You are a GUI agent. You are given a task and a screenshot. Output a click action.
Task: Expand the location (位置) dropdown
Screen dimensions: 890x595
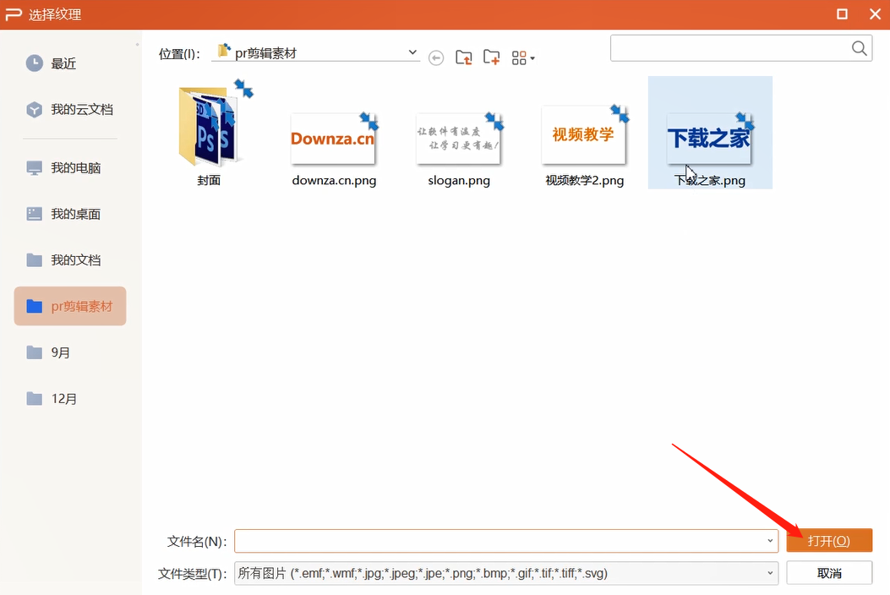412,52
